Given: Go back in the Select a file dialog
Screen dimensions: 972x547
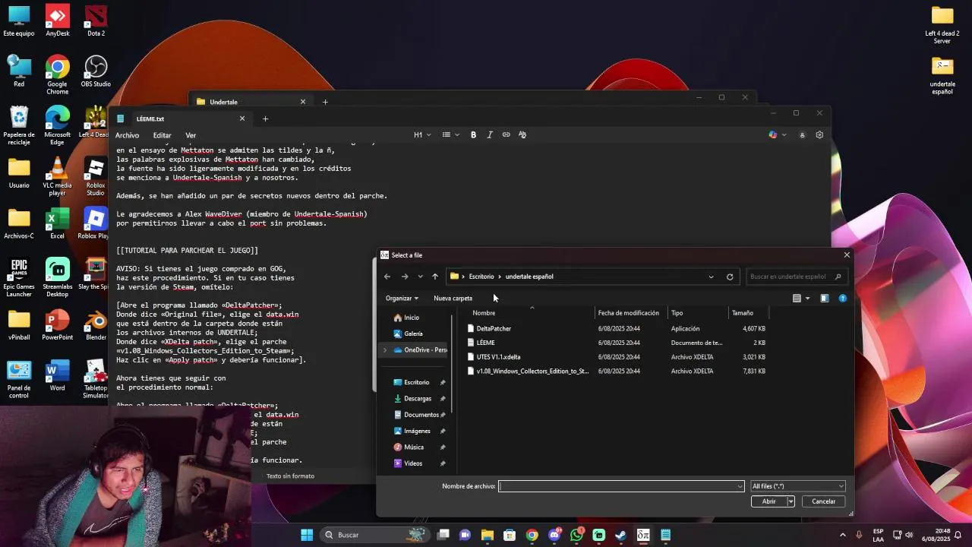Looking at the screenshot, I should click(387, 277).
